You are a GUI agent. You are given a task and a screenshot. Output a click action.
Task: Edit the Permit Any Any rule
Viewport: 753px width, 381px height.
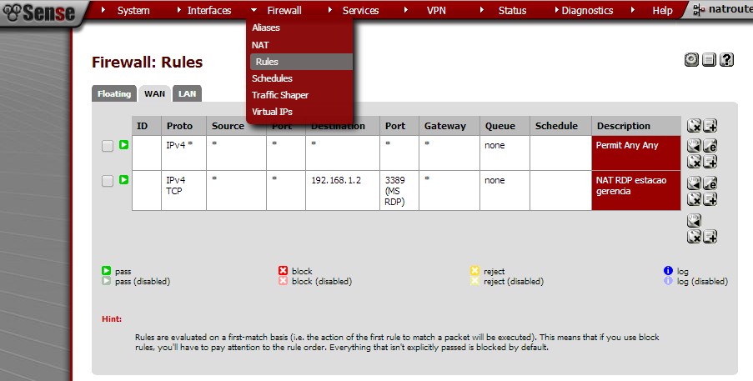[x=710, y=146]
